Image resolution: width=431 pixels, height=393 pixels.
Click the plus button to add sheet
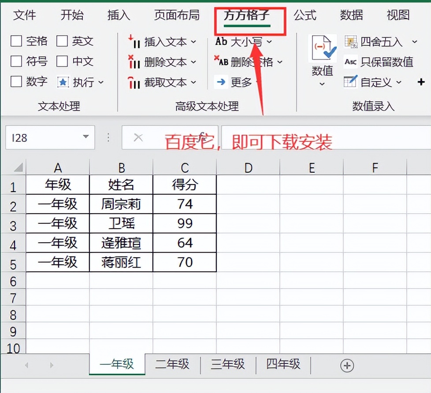pyautogui.click(x=348, y=365)
